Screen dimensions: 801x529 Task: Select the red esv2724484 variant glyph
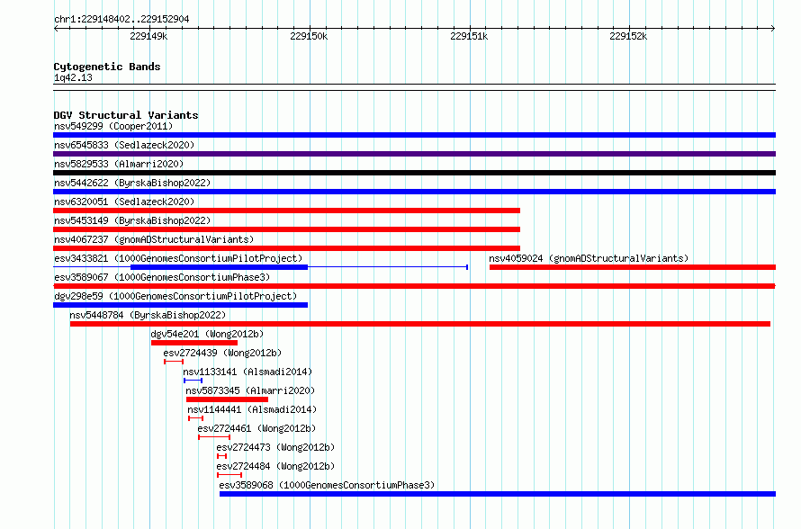tap(229, 475)
